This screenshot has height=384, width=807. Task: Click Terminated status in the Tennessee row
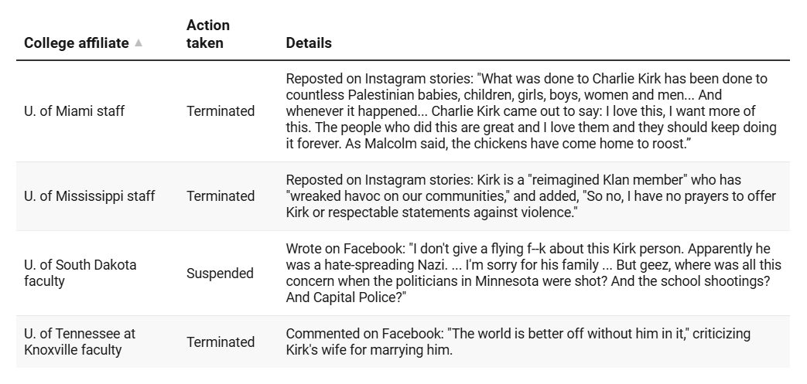click(x=221, y=342)
